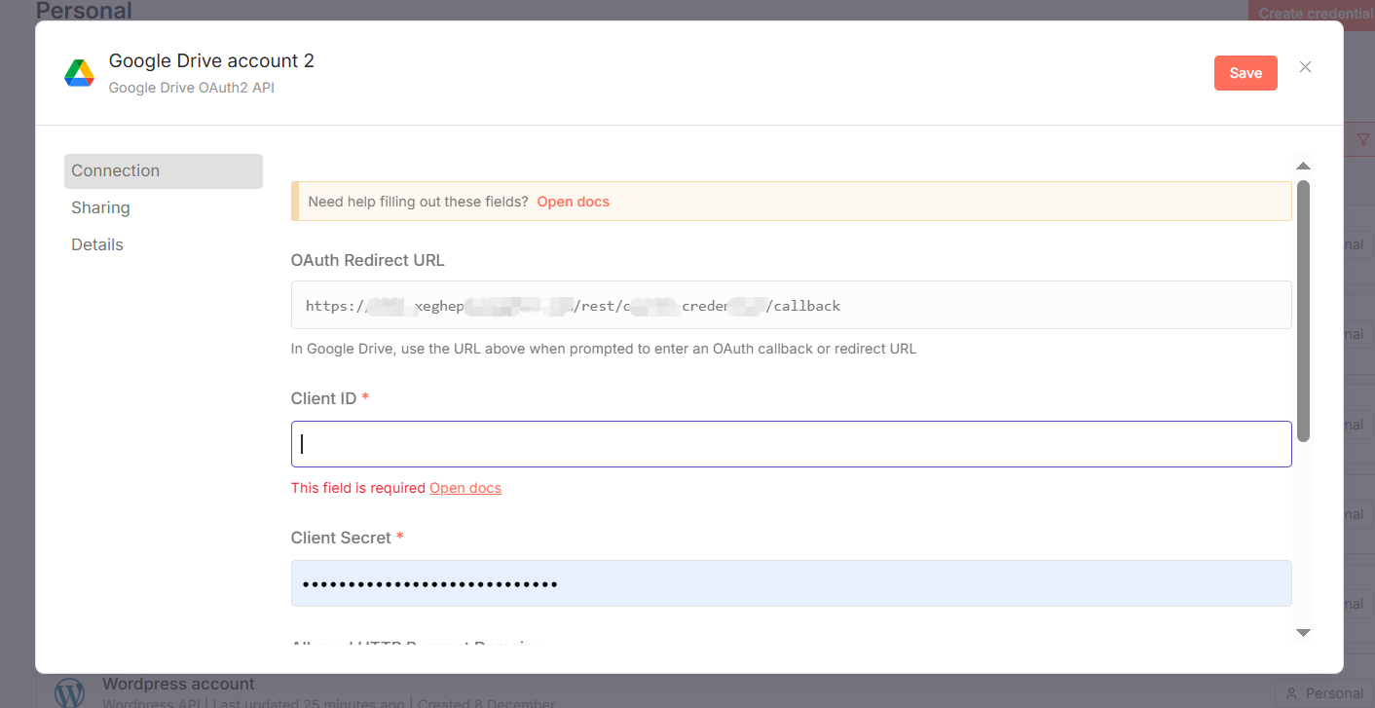Click the scrollbar down arrow

coord(1304,633)
